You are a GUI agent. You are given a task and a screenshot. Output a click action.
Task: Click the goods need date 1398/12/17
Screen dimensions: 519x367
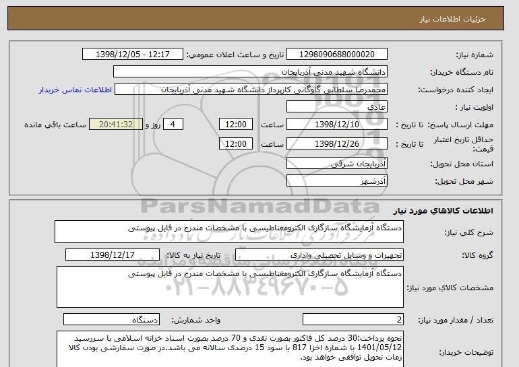[113, 255]
